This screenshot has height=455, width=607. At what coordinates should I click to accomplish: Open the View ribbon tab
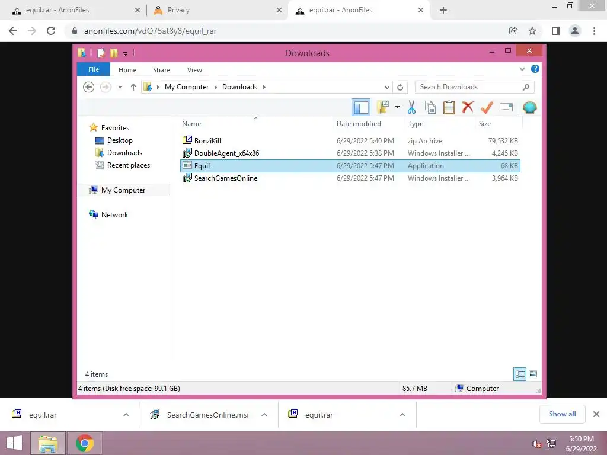194,70
